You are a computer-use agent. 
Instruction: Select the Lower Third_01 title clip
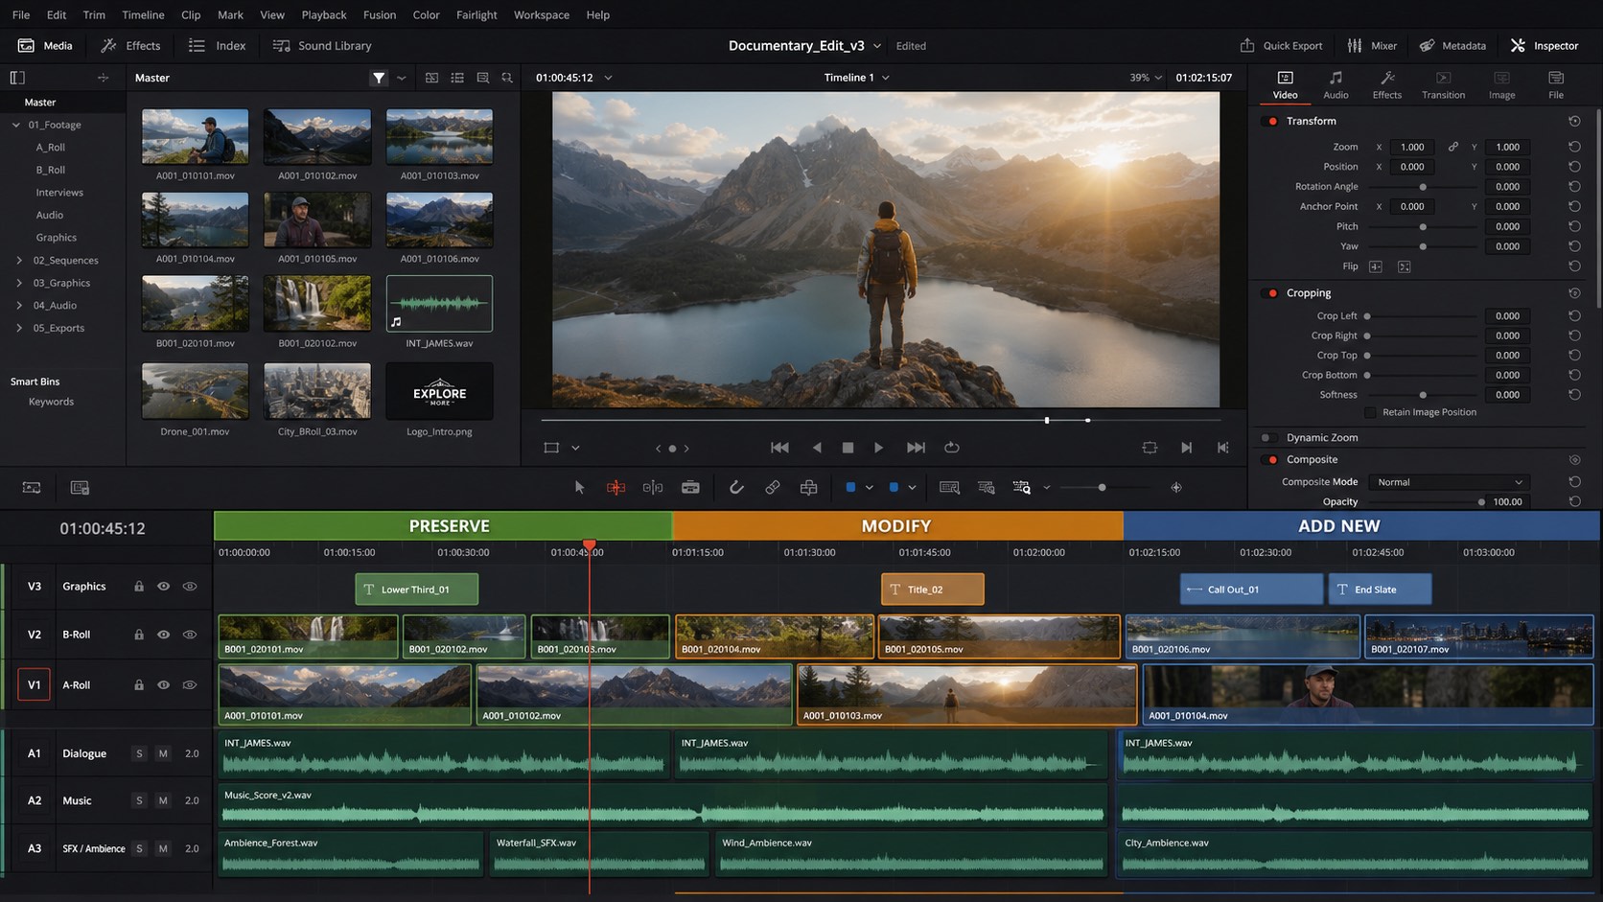tap(416, 590)
